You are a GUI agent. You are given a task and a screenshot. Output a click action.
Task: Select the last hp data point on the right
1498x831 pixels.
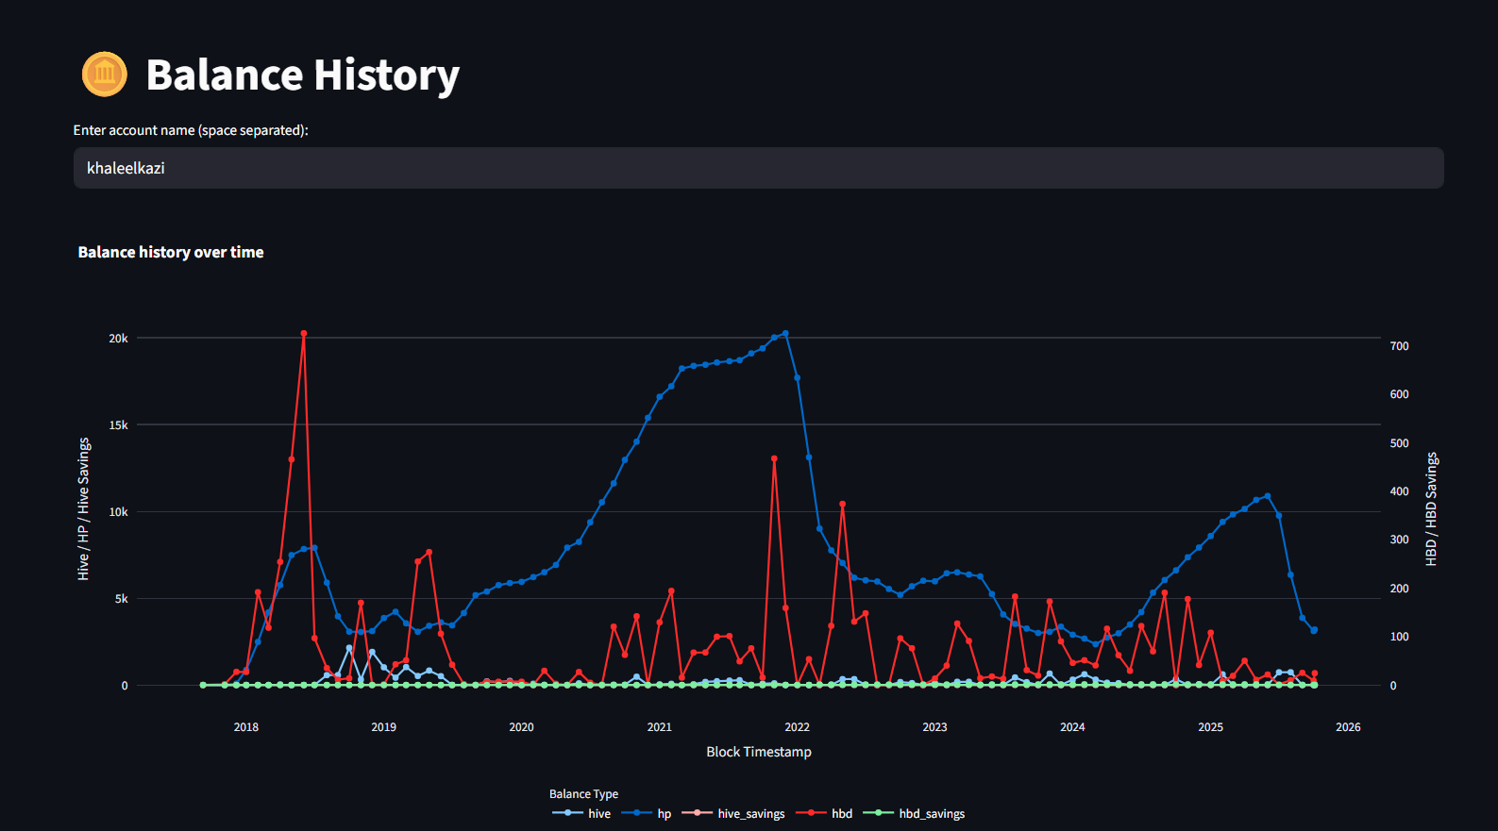tap(1314, 630)
